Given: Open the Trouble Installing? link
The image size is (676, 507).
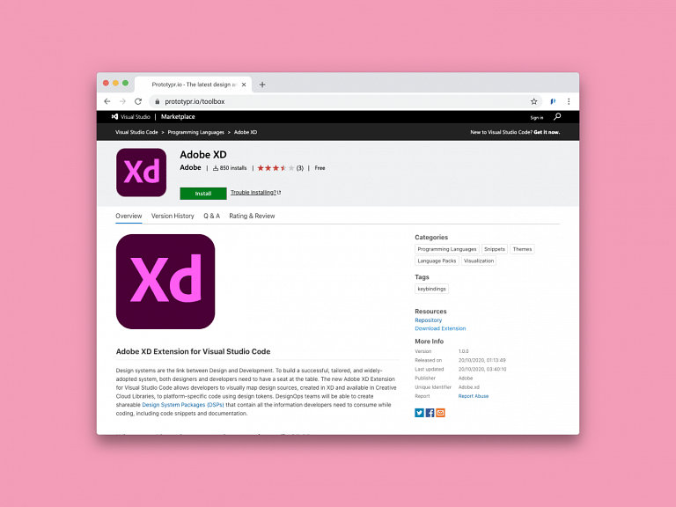Looking at the screenshot, I should pyautogui.click(x=255, y=192).
